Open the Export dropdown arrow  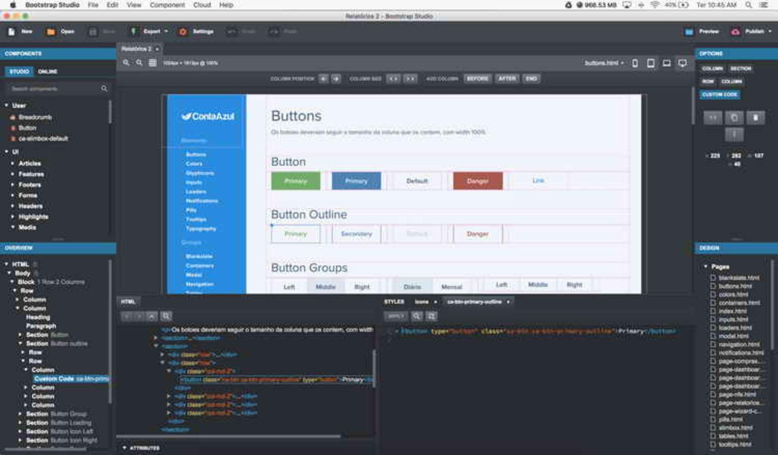166,31
